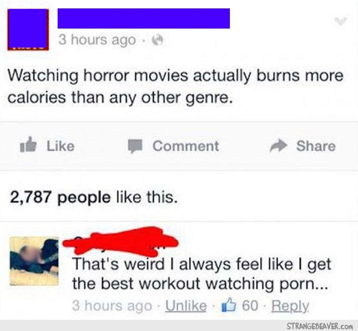View the post author's profile picture
The width and height of the screenshot is (358, 331).
28,30
